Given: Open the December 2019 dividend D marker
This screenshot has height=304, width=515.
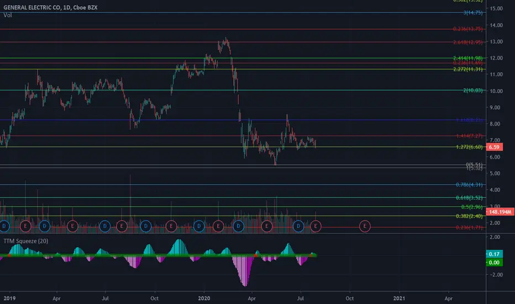Looking at the screenshot, I should [x=199, y=226].
